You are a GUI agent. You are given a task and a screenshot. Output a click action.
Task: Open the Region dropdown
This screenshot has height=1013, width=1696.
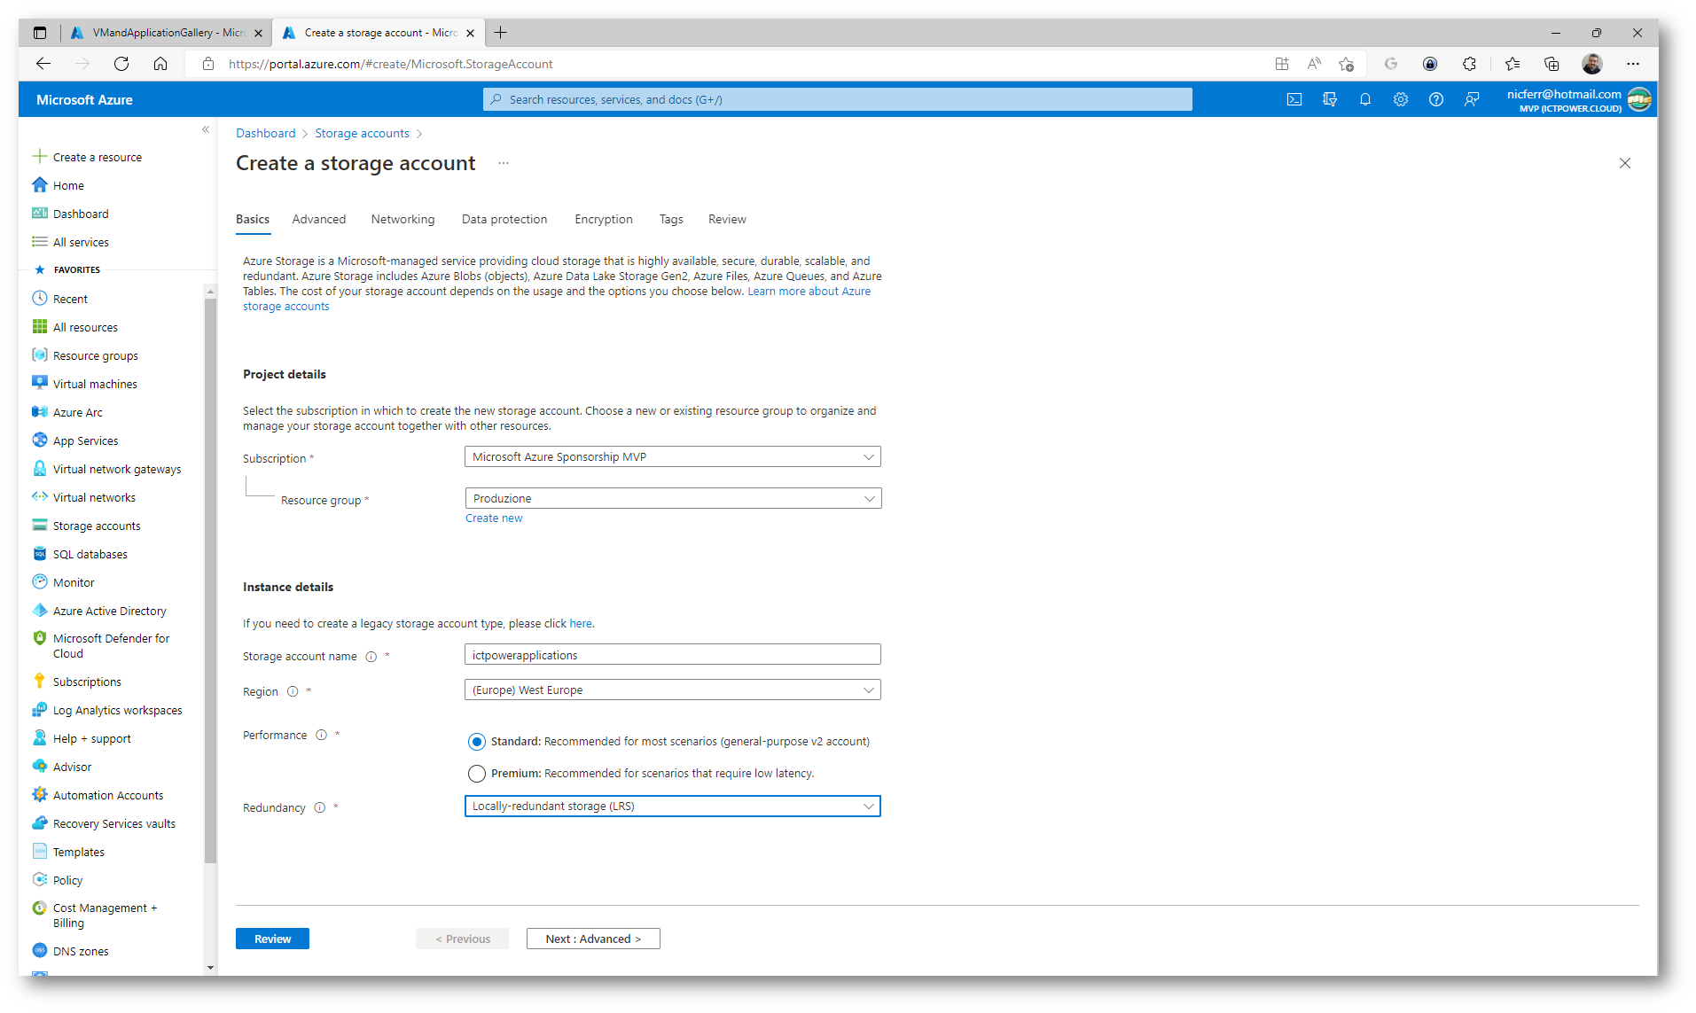(673, 690)
